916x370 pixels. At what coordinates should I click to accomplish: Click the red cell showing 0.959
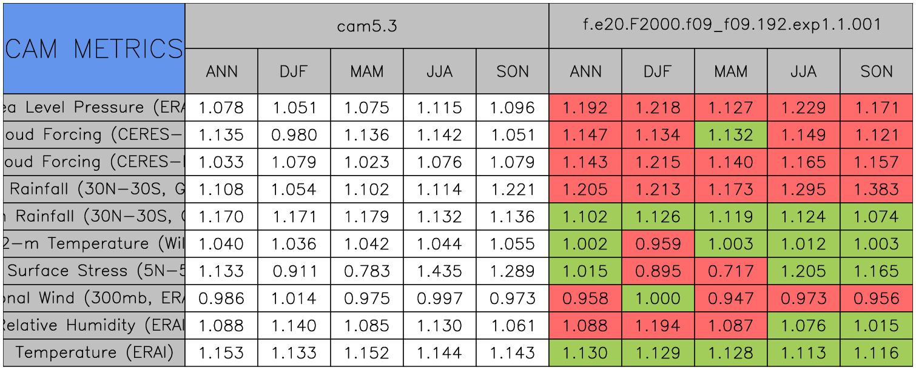coord(658,243)
